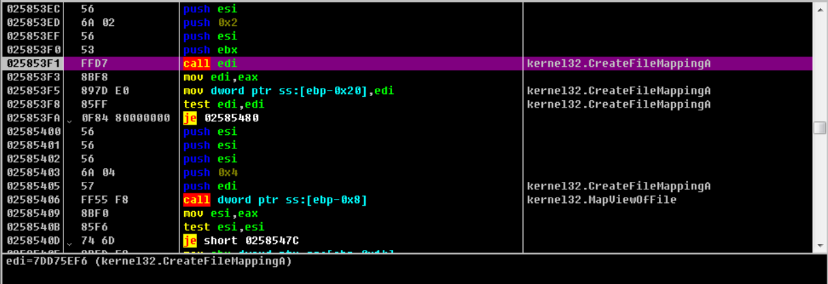Select the 'call edi' instruction
Viewport: 828px width, 284px height.
(210, 63)
